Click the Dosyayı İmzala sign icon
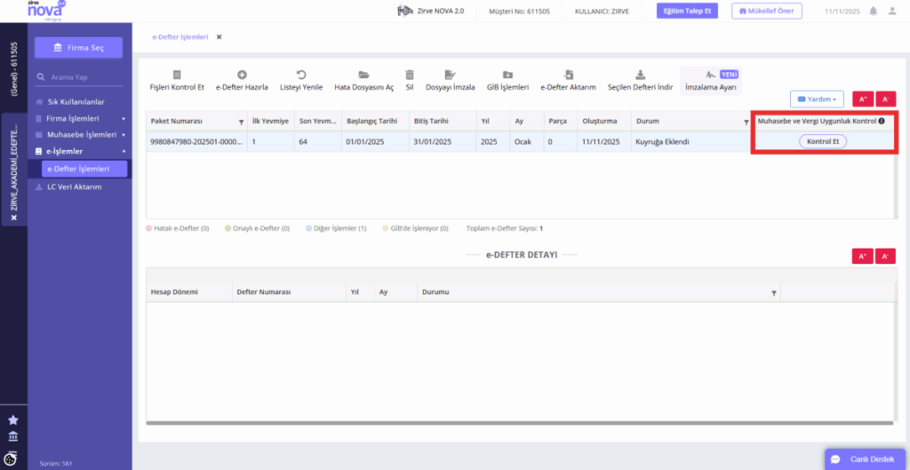Image resolution: width=910 pixels, height=470 pixels. [x=450, y=75]
